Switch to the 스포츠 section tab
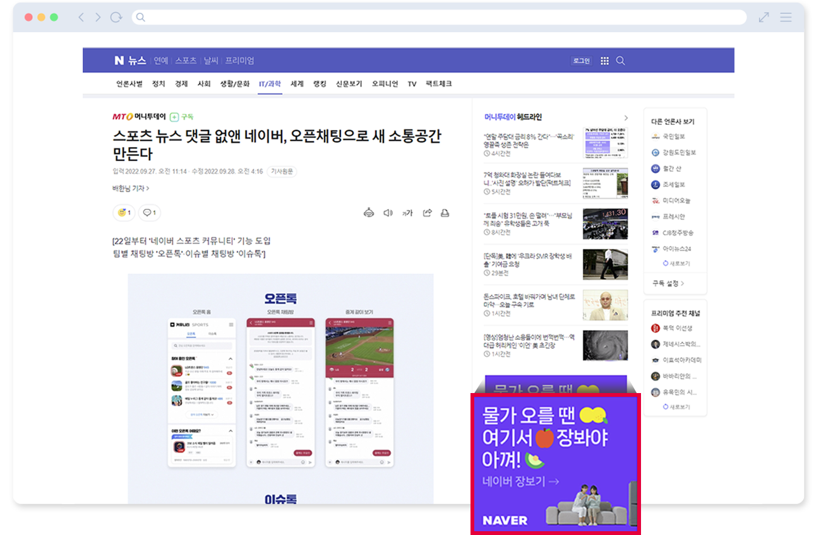 [186, 61]
